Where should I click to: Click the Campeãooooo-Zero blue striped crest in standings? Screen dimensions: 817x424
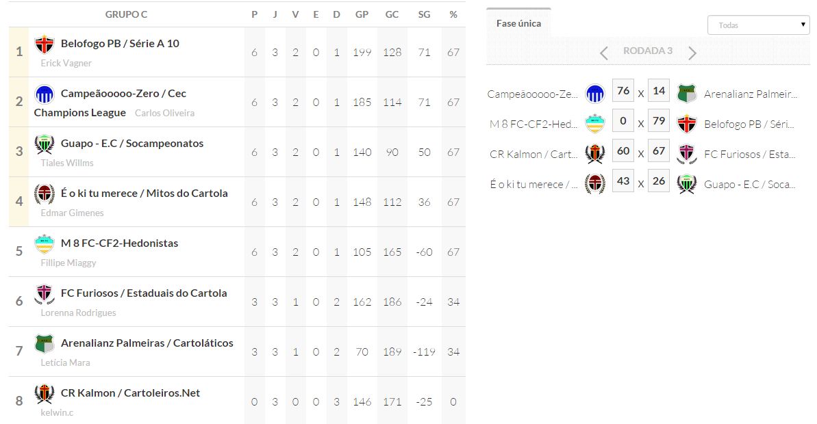[45, 94]
